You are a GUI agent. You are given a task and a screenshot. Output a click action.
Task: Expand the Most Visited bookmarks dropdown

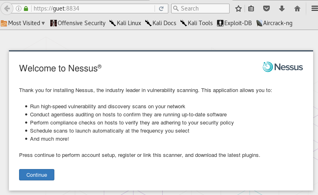click(23, 23)
